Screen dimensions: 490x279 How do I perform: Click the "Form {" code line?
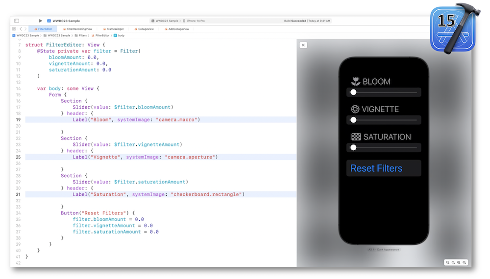coord(58,95)
